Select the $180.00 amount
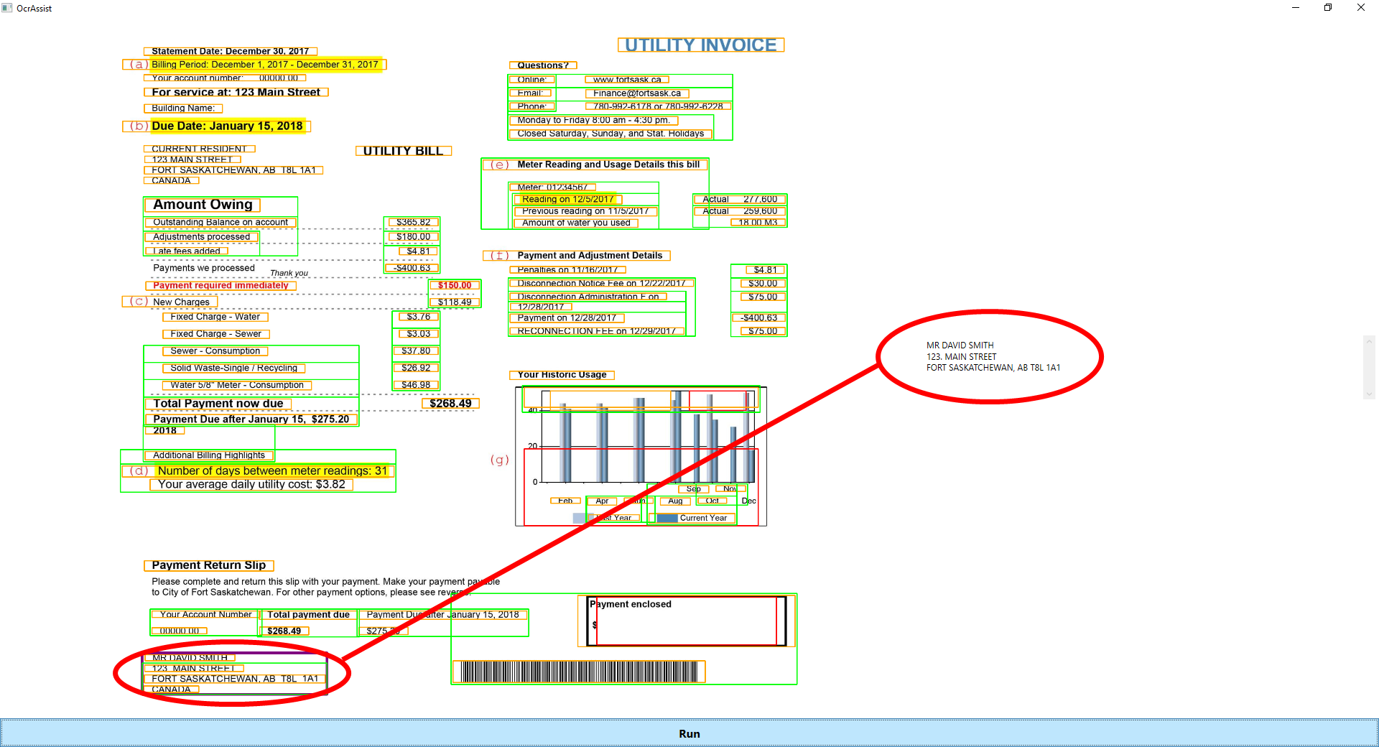The height and width of the screenshot is (747, 1379). pos(414,237)
